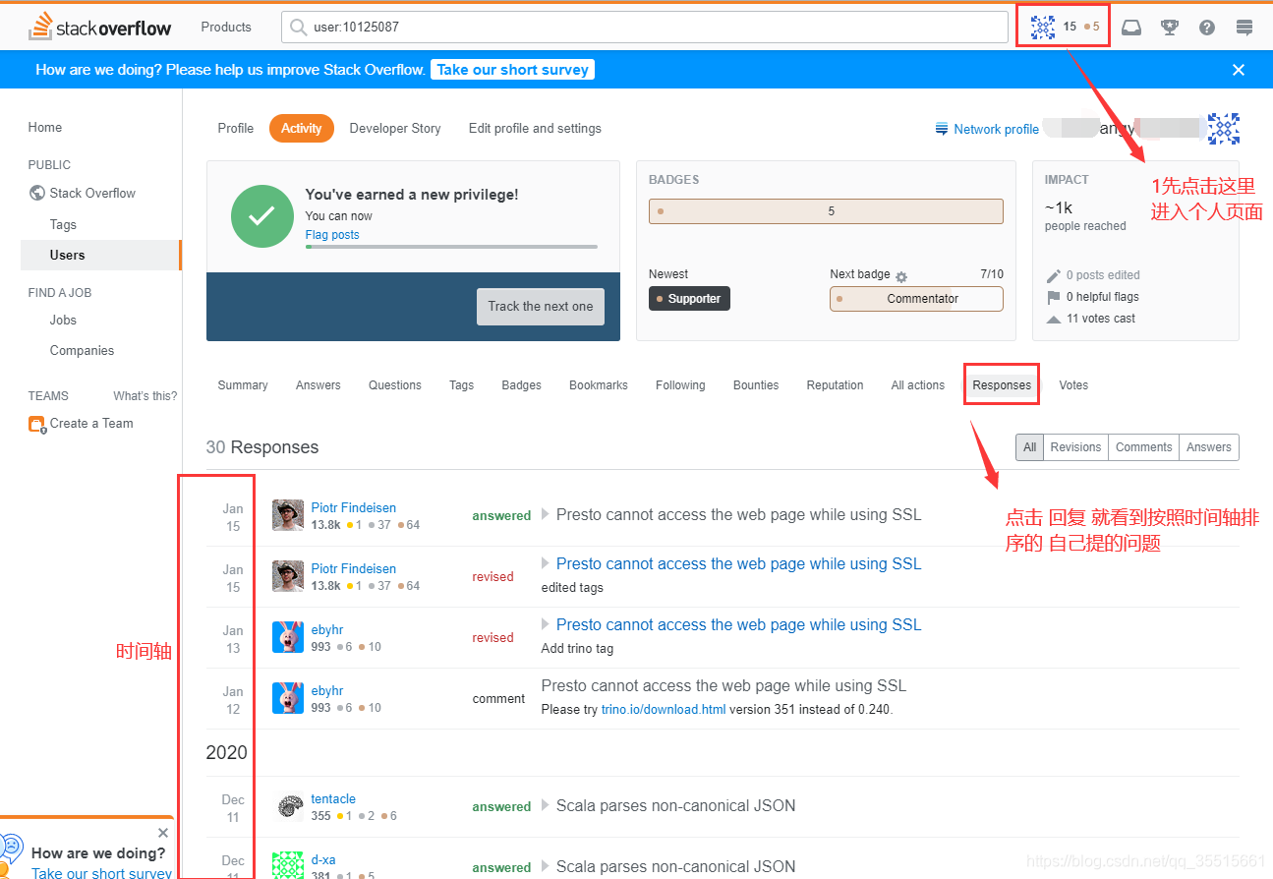Screen dimensions: 1273x879
Task: Click the achievements trophy icon
Action: (x=1169, y=28)
